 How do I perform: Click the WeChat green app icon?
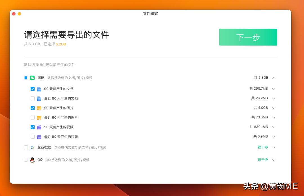tap(32, 78)
